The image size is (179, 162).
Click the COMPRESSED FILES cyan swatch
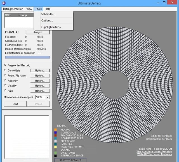pyautogui.click(x=55, y=138)
